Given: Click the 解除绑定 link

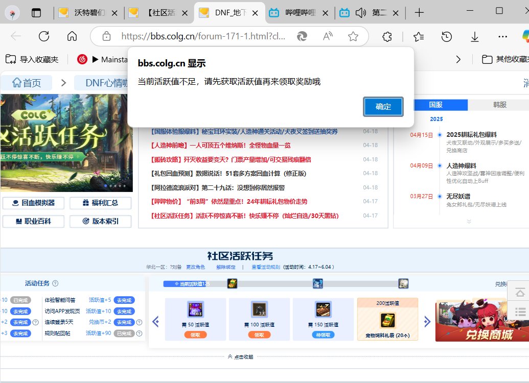Looking at the screenshot, I should click(x=226, y=267).
